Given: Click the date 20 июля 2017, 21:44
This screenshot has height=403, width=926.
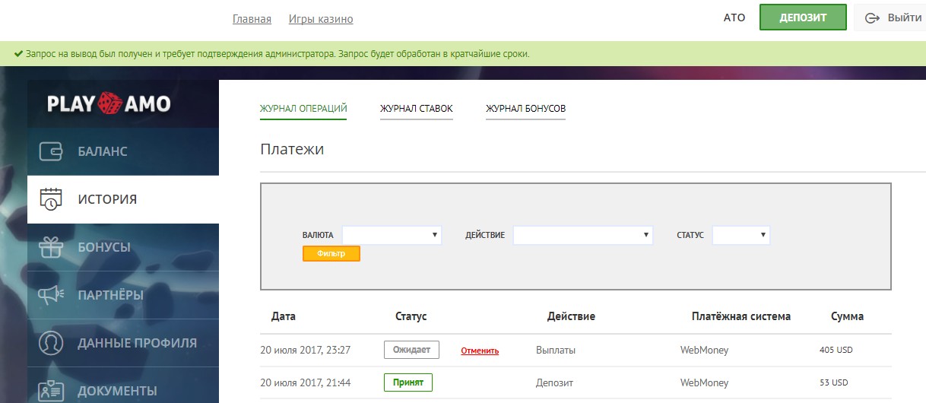Looking at the screenshot, I should 306,382.
